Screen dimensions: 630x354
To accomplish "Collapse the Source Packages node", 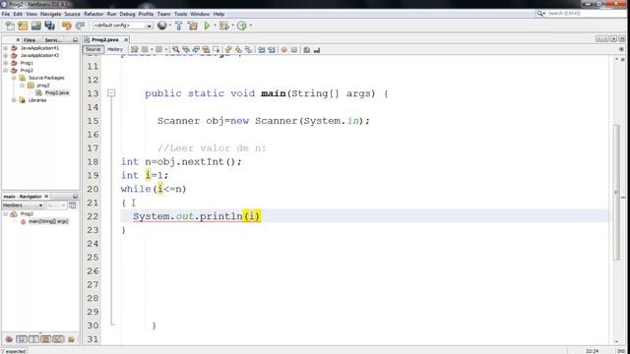I will click(14, 78).
